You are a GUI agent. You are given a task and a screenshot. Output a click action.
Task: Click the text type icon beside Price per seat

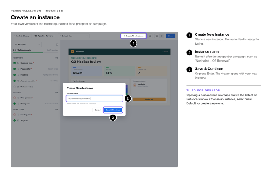(x=18, y=98)
